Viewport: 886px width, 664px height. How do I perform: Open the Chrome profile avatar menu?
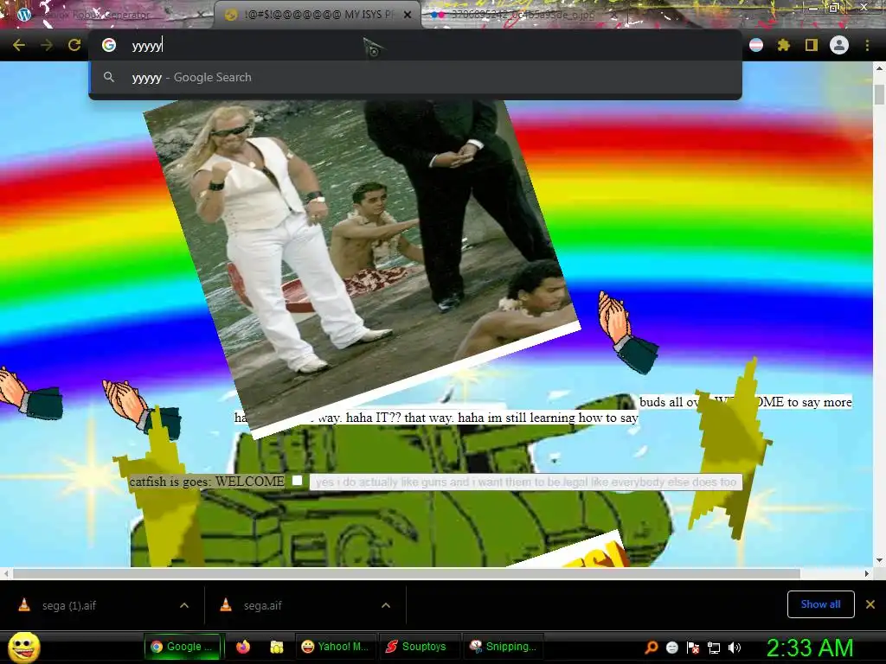[x=839, y=45]
